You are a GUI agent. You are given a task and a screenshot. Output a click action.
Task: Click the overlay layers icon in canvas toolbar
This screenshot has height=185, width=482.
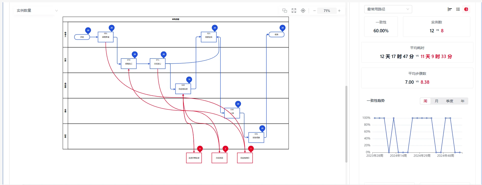[285, 11]
